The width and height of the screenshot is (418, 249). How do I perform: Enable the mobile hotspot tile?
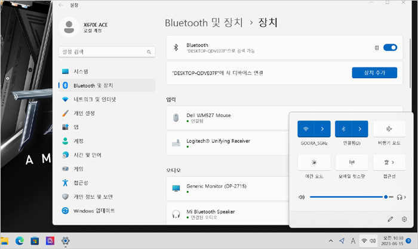[x=351, y=162]
